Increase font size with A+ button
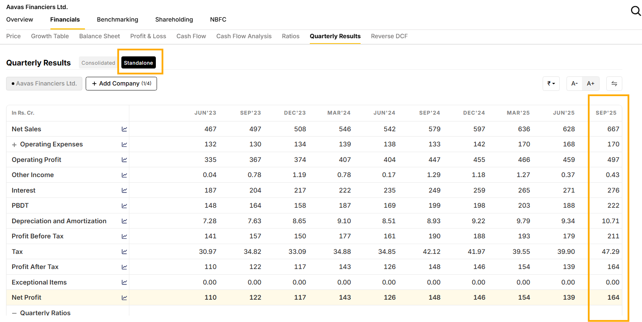 (x=590, y=84)
